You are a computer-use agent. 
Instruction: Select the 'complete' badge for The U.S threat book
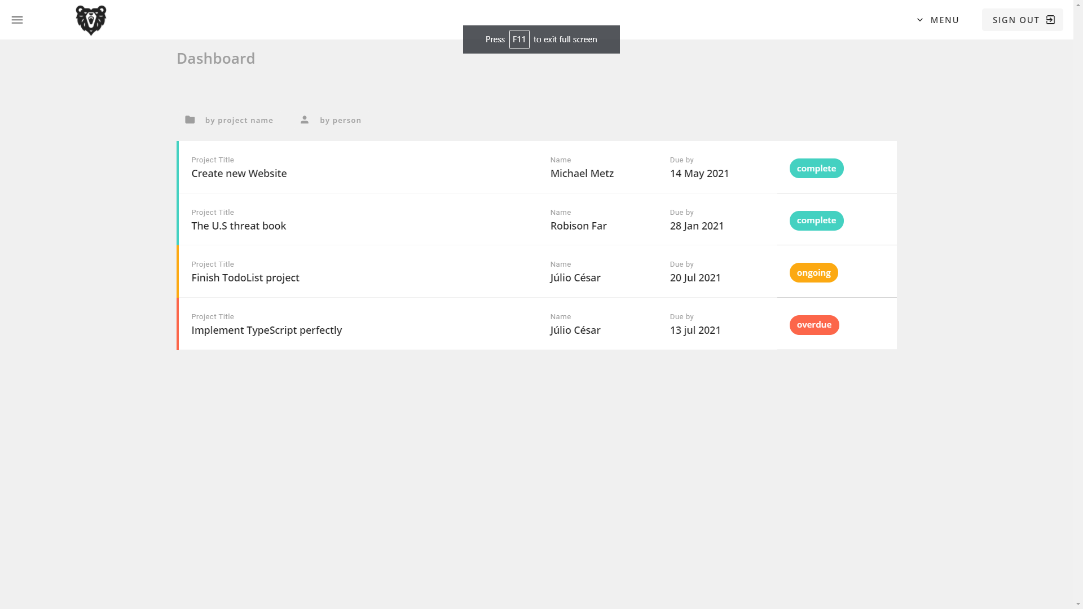pos(816,220)
